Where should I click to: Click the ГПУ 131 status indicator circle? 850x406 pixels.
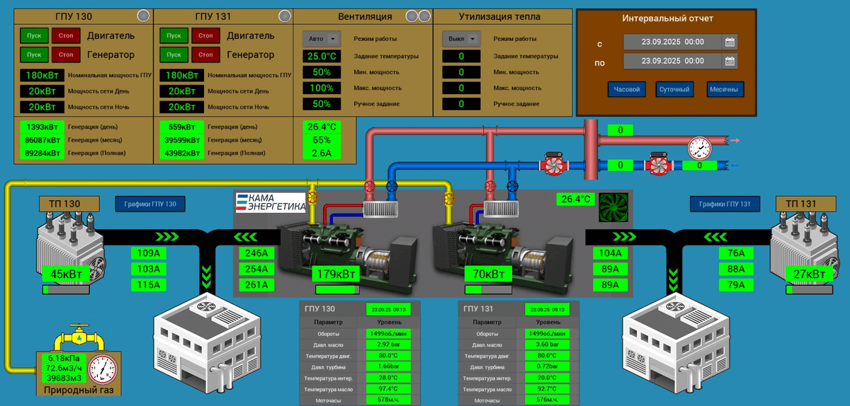(x=284, y=16)
